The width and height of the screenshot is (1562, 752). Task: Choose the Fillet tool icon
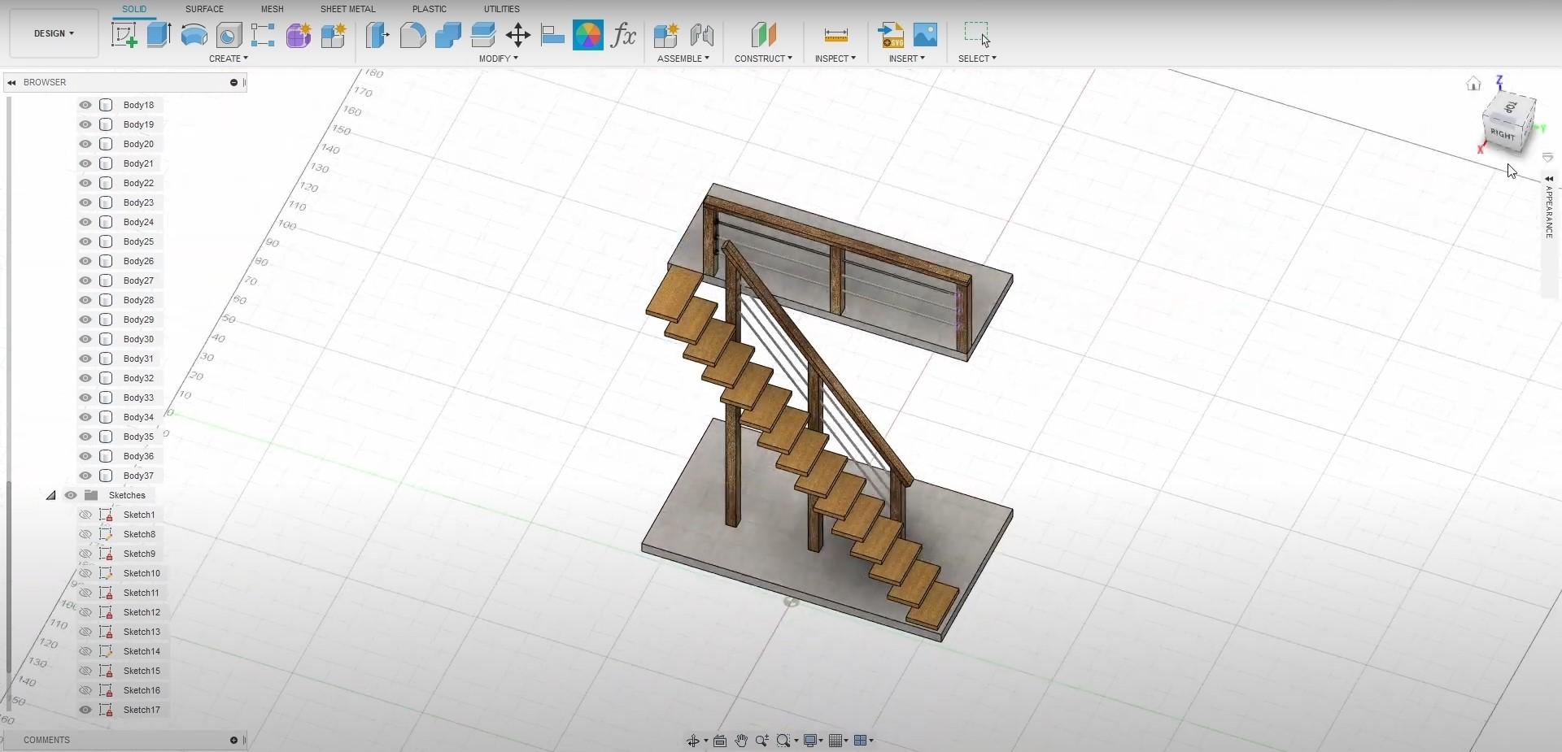click(x=412, y=35)
